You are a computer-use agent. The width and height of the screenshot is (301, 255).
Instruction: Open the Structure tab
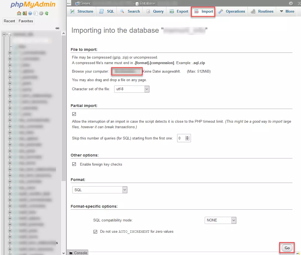(x=82, y=12)
